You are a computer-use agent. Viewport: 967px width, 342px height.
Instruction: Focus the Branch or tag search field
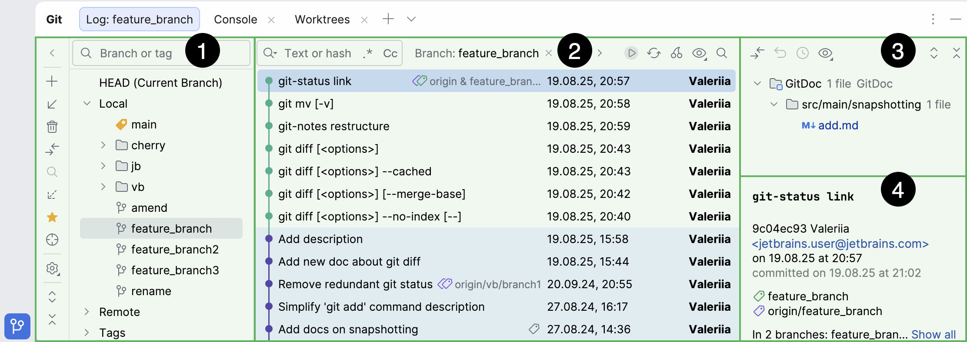pyautogui.click(x=161, y=53)
